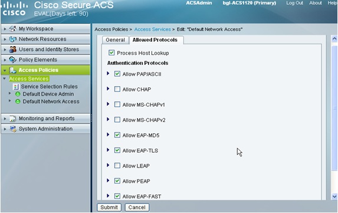Screen dimensions: 338x213
Task: Expand the Policy Elements arrow
Action: tap(5, 60)
